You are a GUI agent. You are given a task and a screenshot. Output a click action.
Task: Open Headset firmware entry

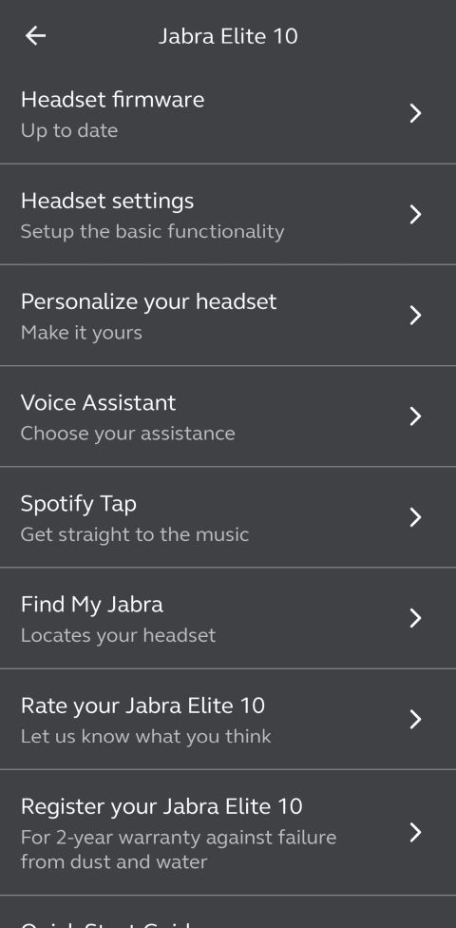[228, 113]
